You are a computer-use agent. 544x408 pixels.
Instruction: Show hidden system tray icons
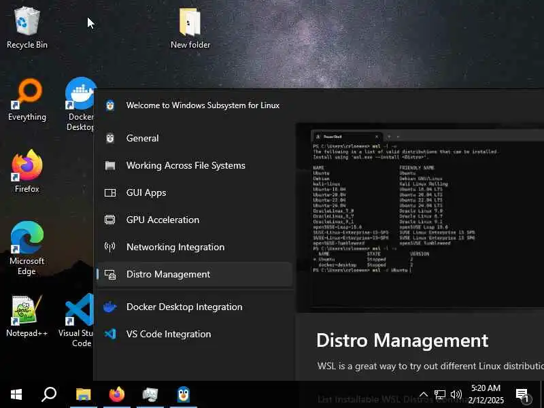pyautogui.click(x=424, y=394)
